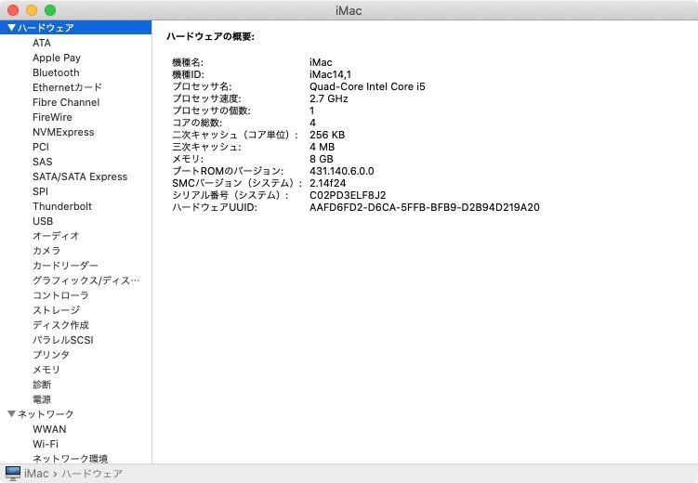Click the 機種ID value iMac14,1

click(x=330, y=74)
